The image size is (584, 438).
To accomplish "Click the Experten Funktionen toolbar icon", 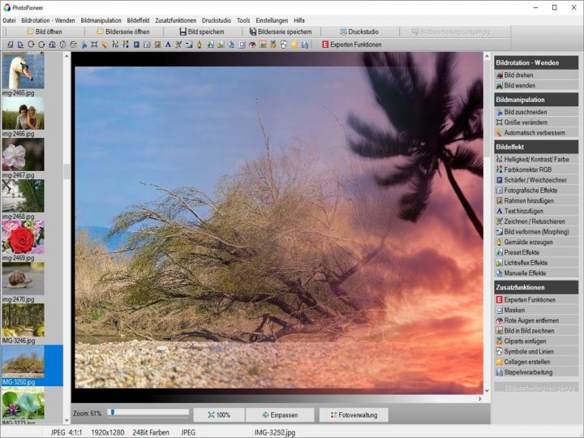I will point(351,45).
